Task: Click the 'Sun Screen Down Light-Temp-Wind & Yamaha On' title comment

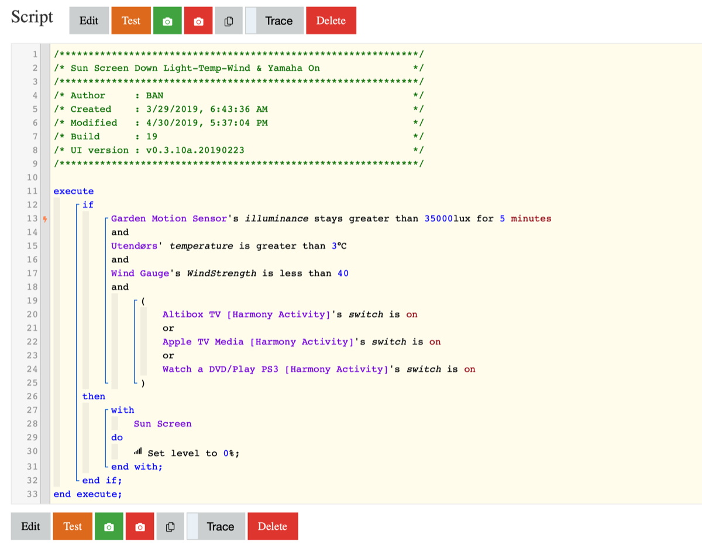Action: click(x=195, y=68)
